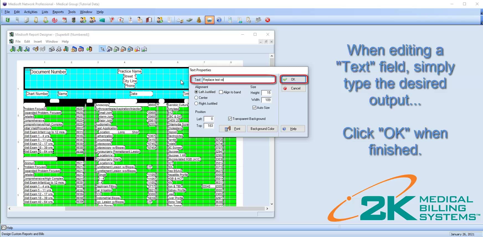Viewport: 483px width, 237px height.
Task: Open a report using green arrow book icon
Action: tap(20, 49)
